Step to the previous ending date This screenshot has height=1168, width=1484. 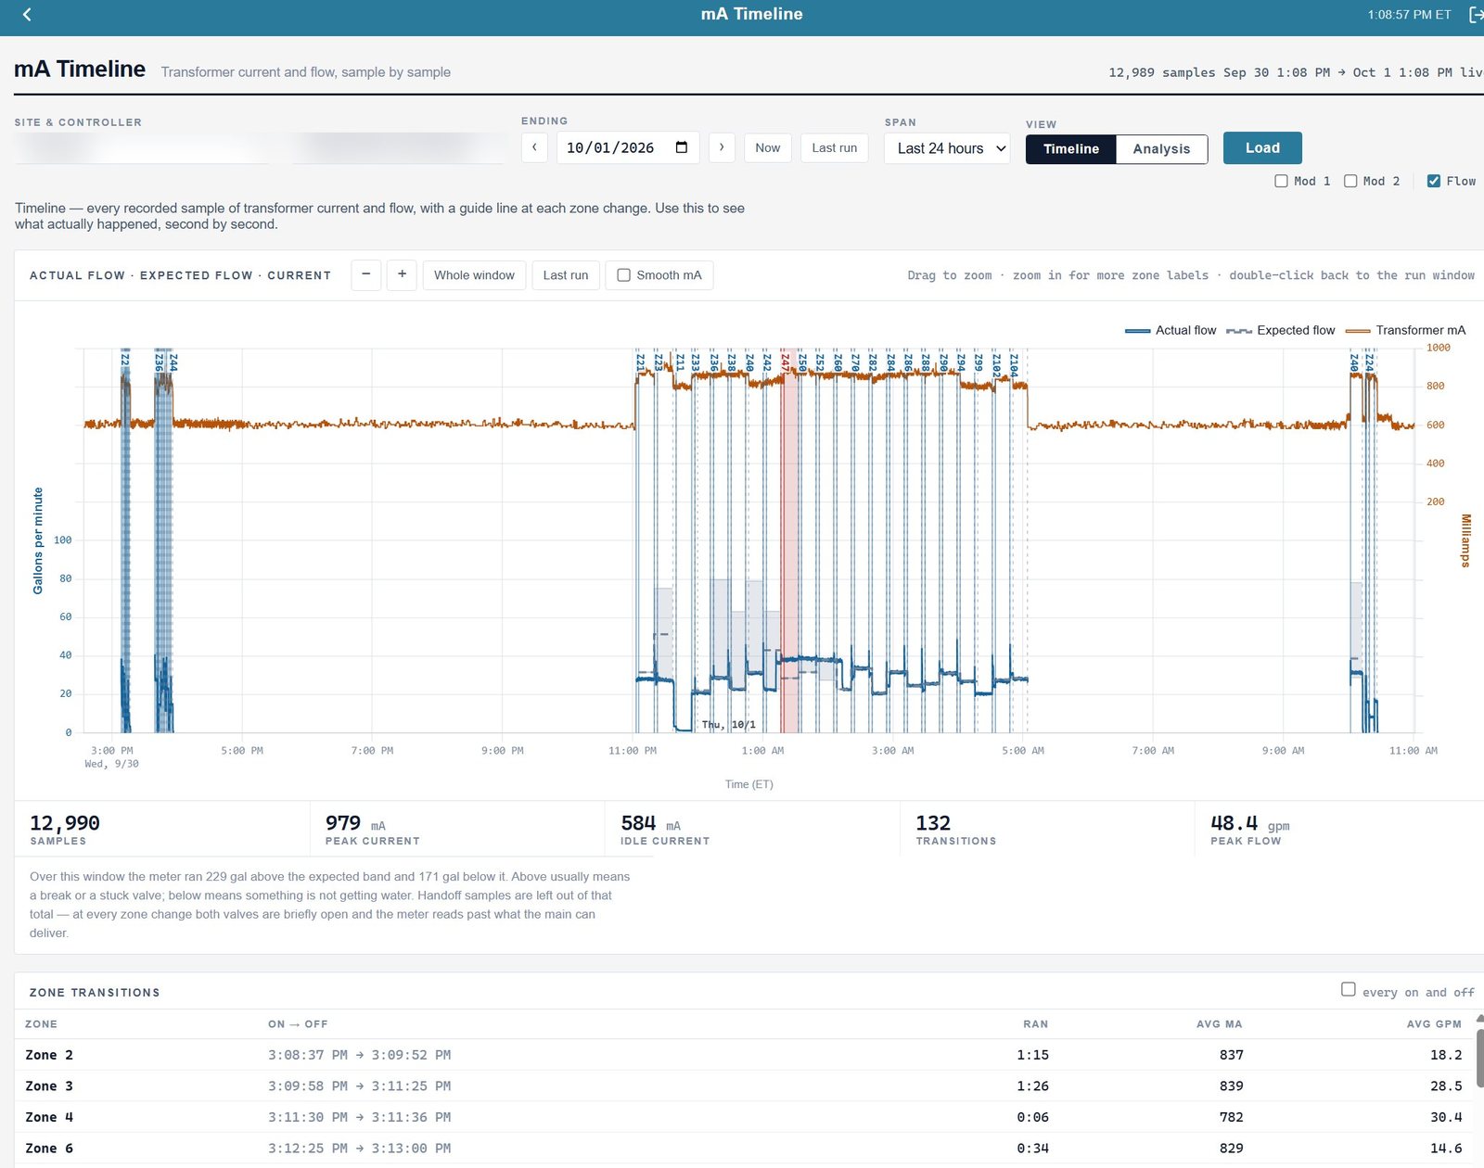(534, 147)
